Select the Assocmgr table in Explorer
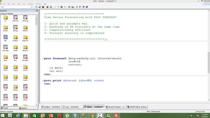This screenshot has width=210, height=118. click(5, 48)
